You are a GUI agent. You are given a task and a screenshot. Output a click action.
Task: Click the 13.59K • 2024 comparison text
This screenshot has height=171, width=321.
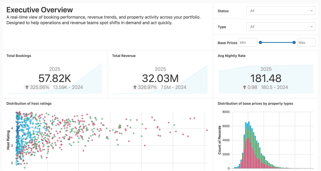point(68,87)
